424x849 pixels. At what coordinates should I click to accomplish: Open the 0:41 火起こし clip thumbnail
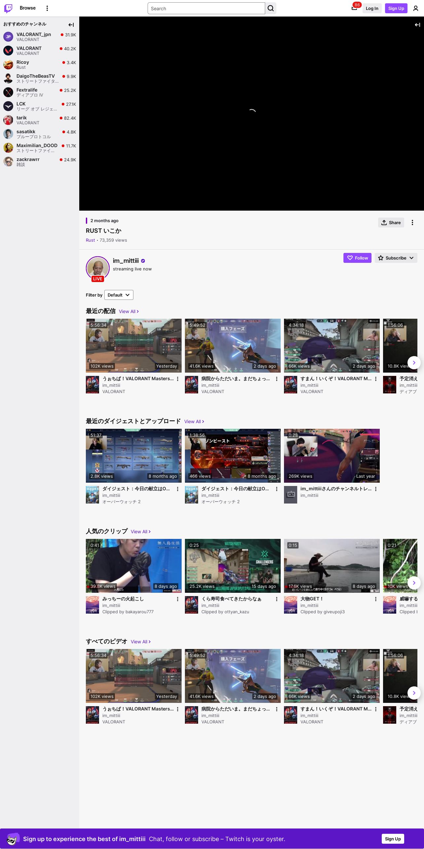tap(134, 566)
